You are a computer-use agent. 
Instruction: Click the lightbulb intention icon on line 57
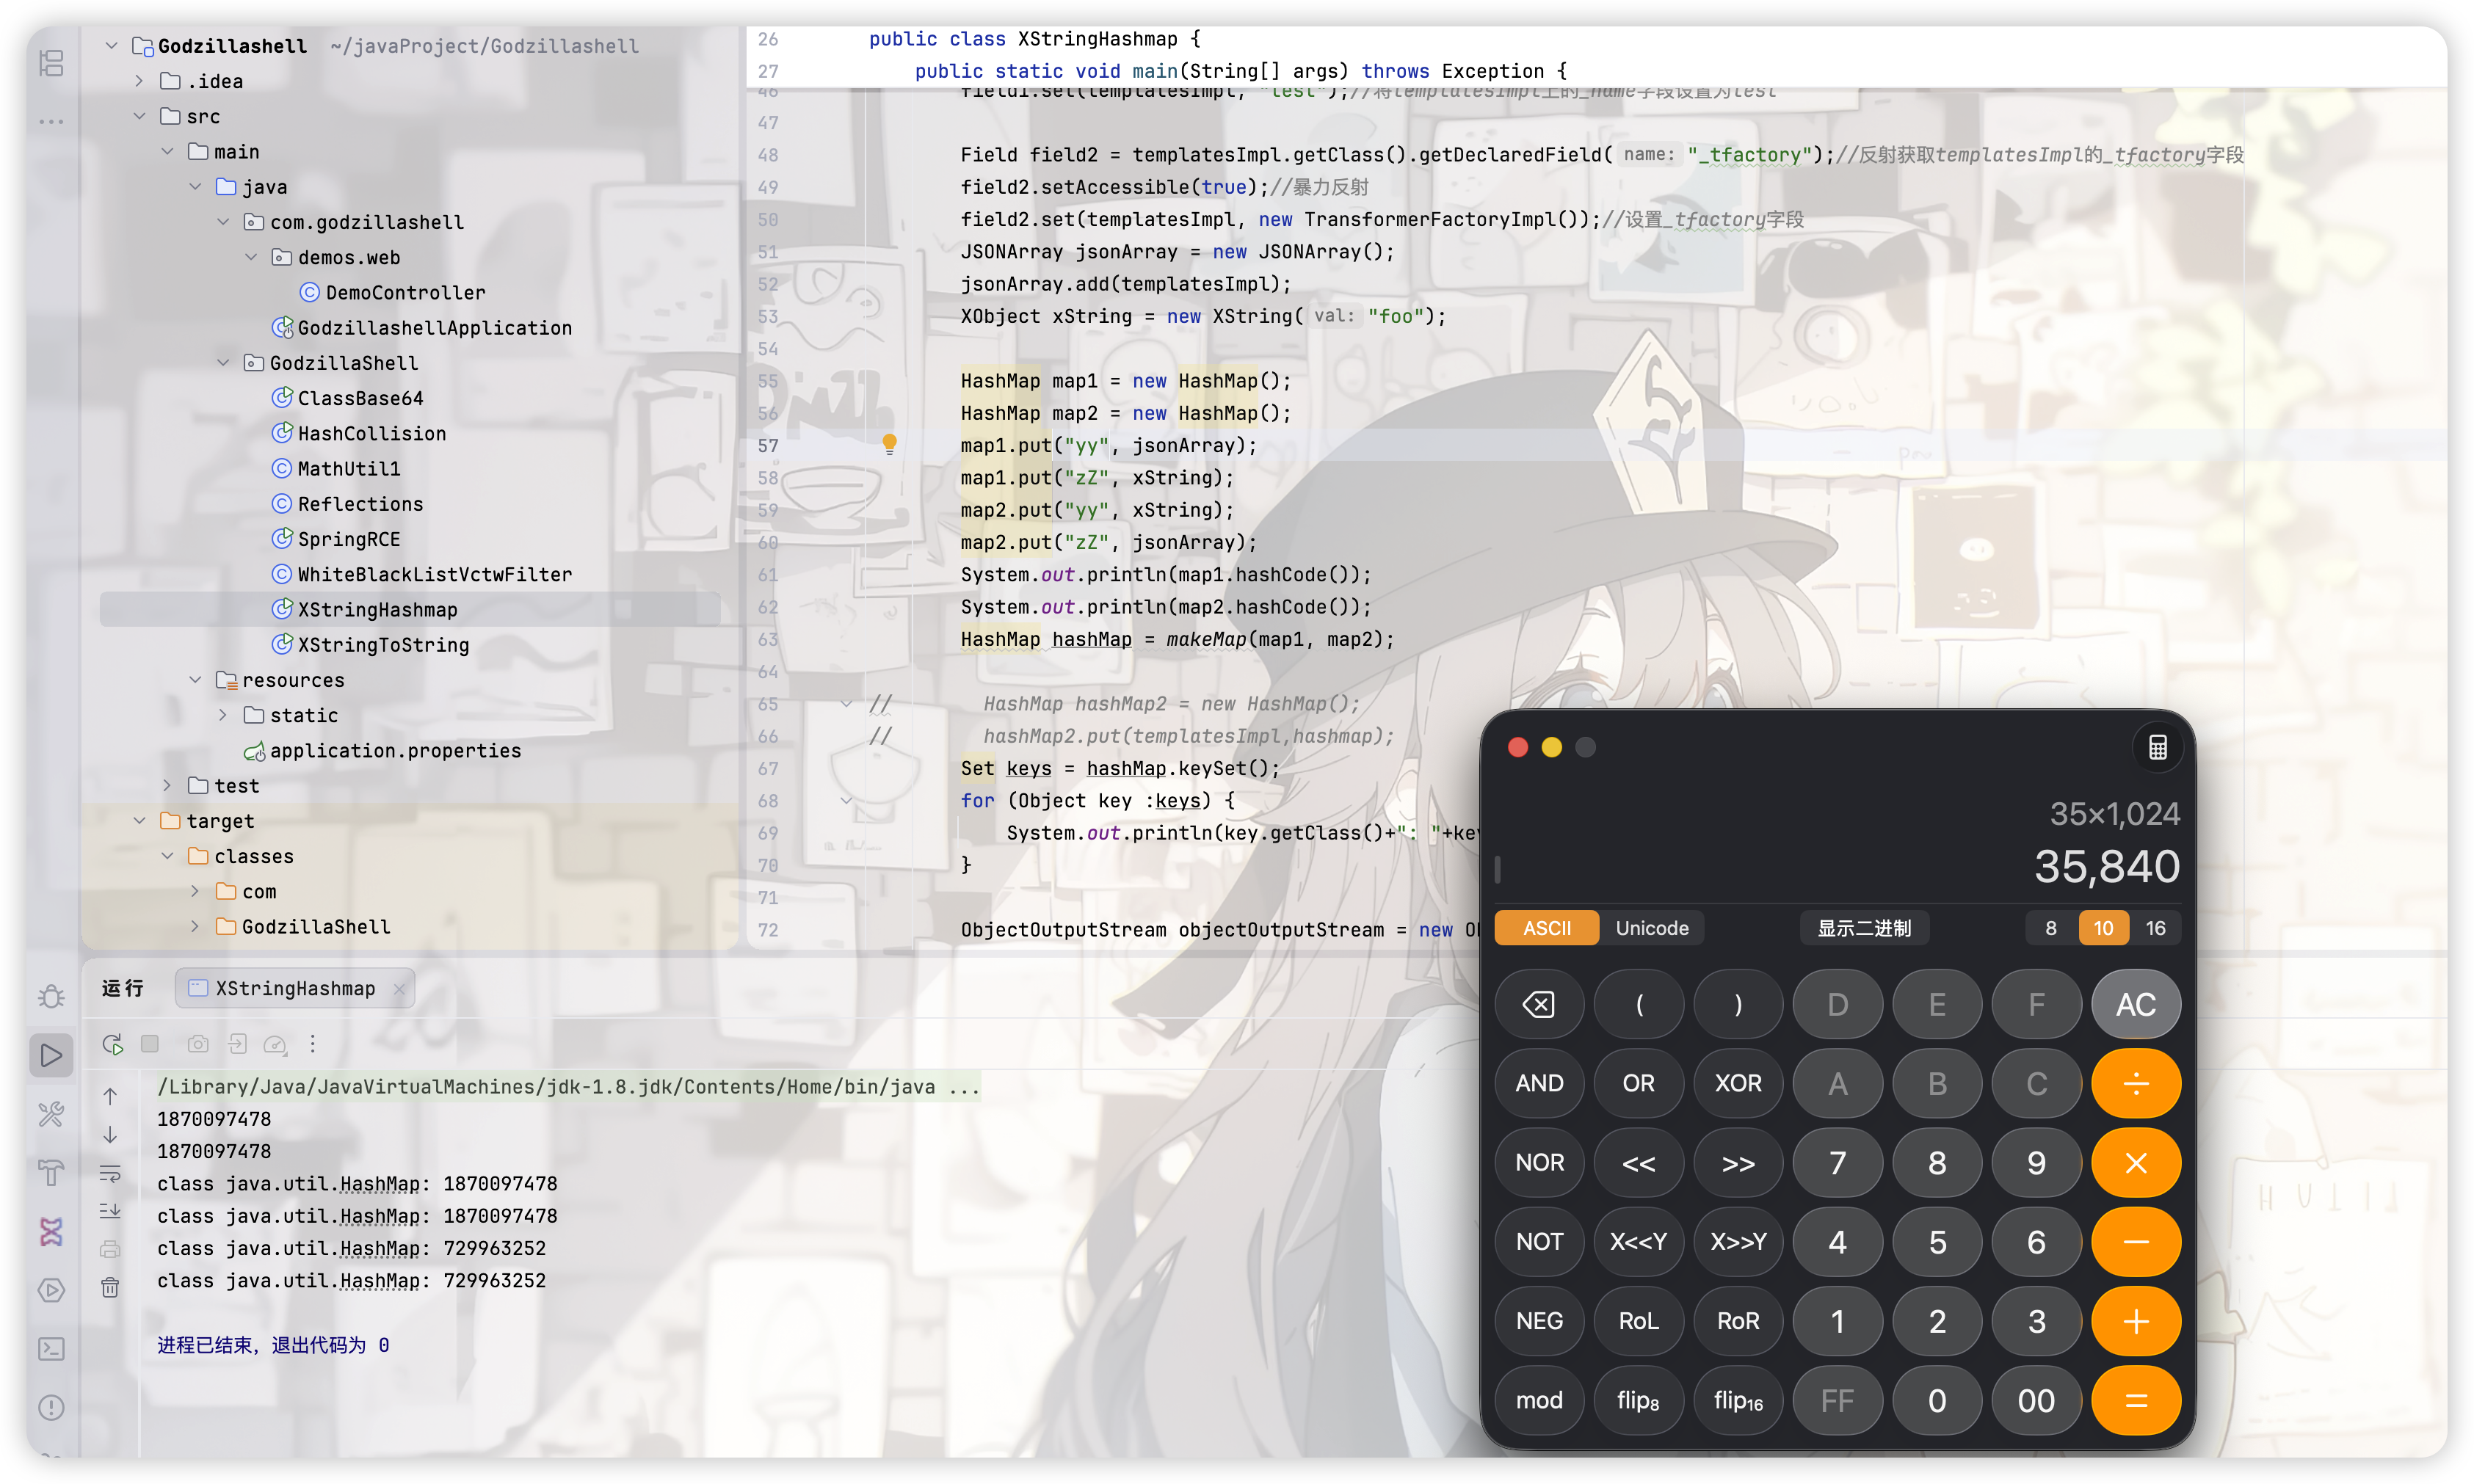(889, 444)
